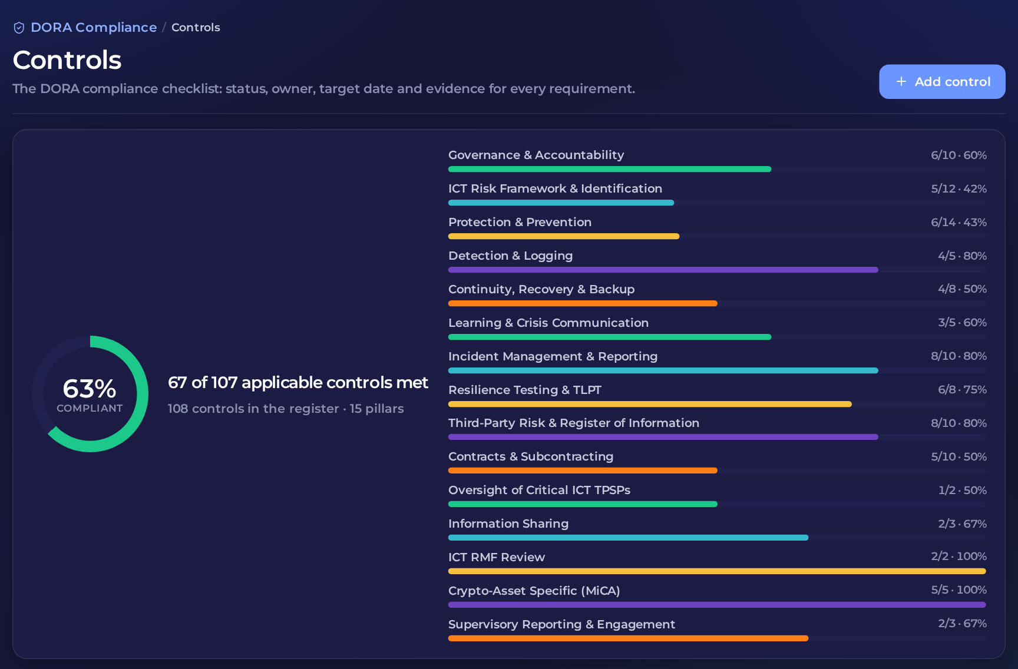This screenshot has width=1018, height=669.
Task: Open the DORA Compliance breadcrumb link
Action: click(x=94, y=28)
